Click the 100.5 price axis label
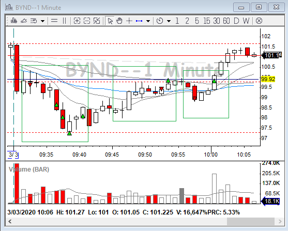Viewport: 288px width, 231px height. [268, 67]
